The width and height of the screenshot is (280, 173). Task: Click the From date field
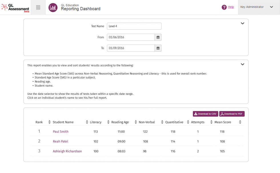click(131, 37)
